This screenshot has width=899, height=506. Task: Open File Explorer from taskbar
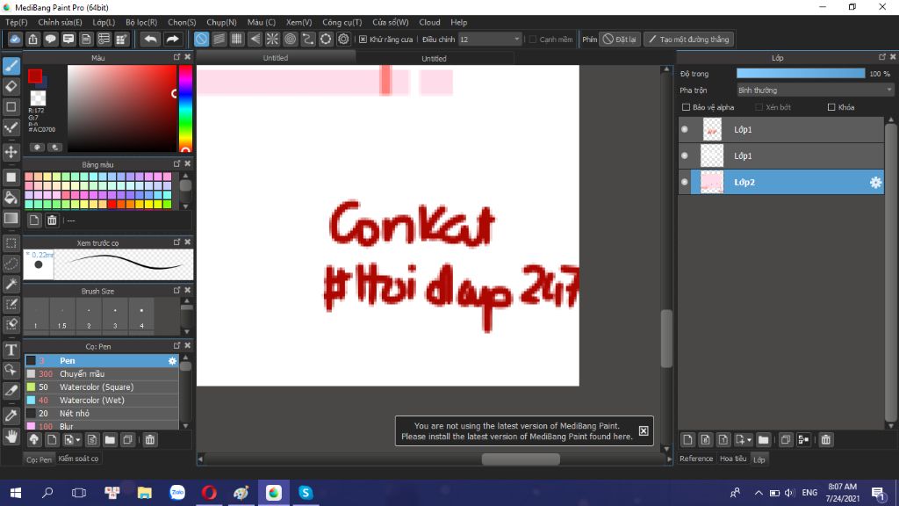[145, 493]
